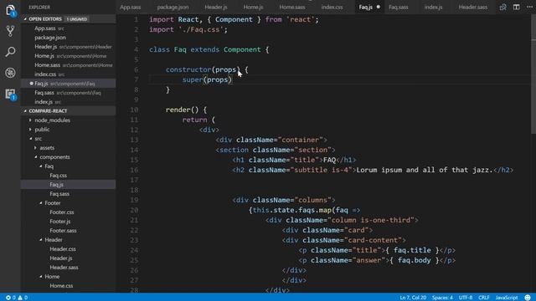This screenshot has height=301, width=536.
Task: Select index.js in Open Editors list
Action: [x=44, y=102]
